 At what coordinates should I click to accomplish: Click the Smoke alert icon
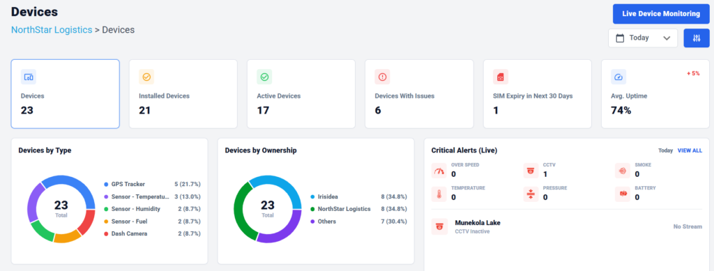click(x=623, y=171)
